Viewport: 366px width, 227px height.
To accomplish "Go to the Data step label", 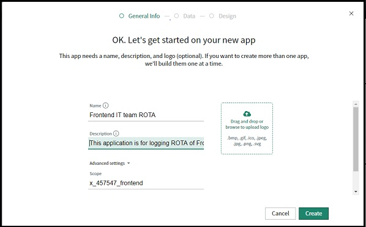I will coord(189,16).
